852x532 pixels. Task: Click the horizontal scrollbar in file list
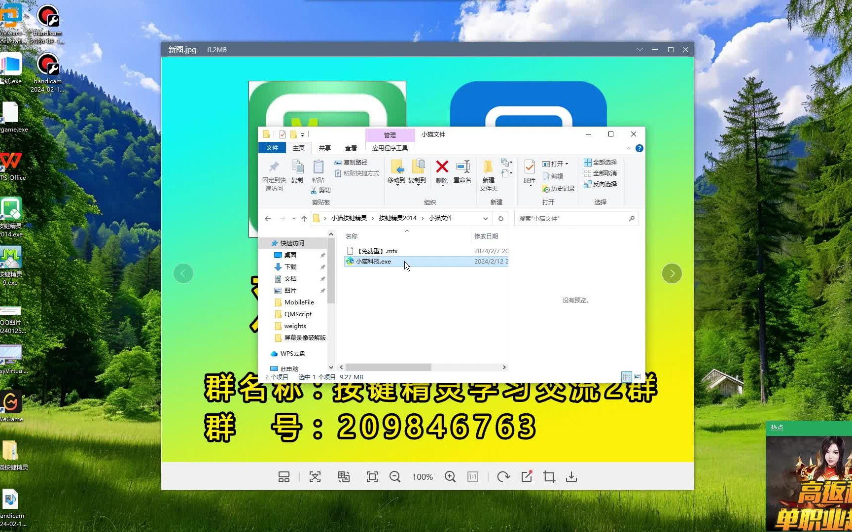pyautogui.click(x=389, y=367)
